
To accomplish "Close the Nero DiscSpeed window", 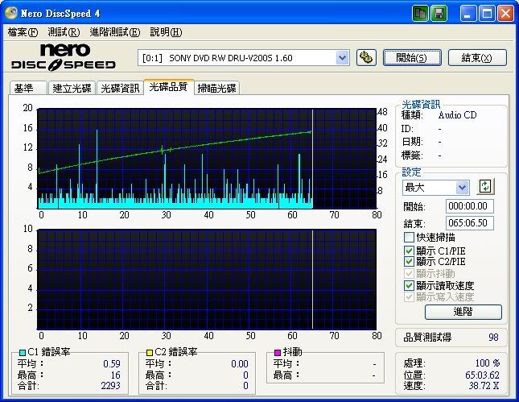I will 505,14.
